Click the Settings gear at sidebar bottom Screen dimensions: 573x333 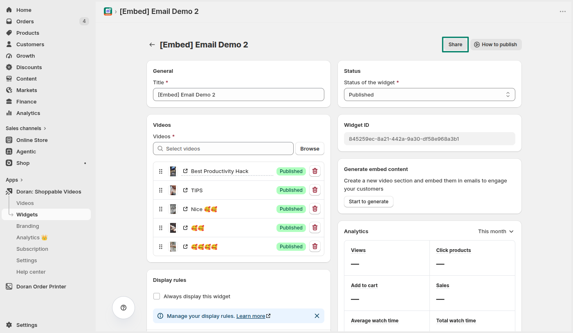pos(9,325)
